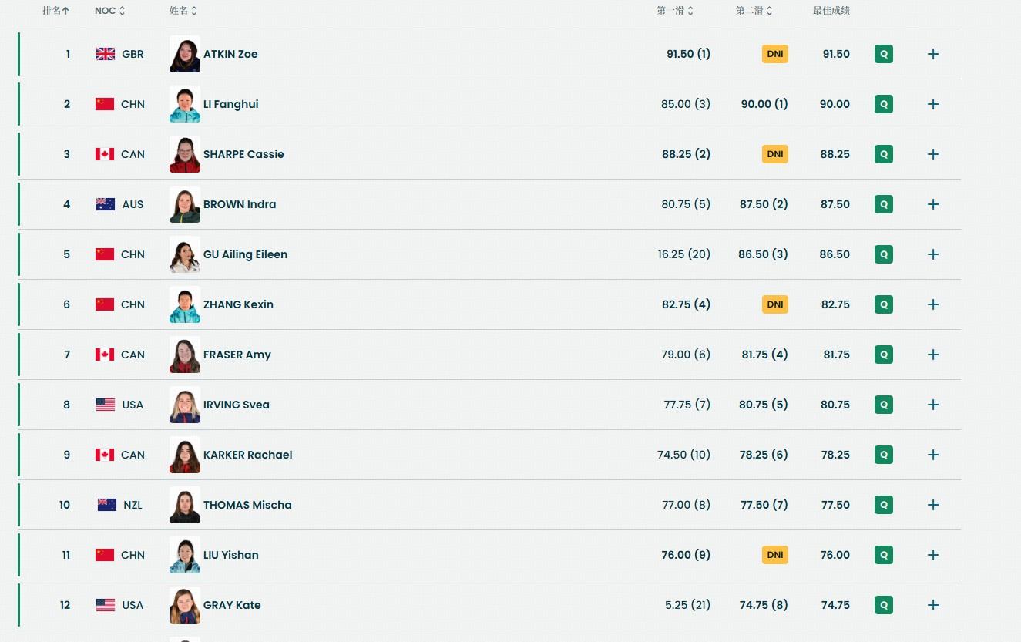Click the New Zealand flag icon

point(107,505)
